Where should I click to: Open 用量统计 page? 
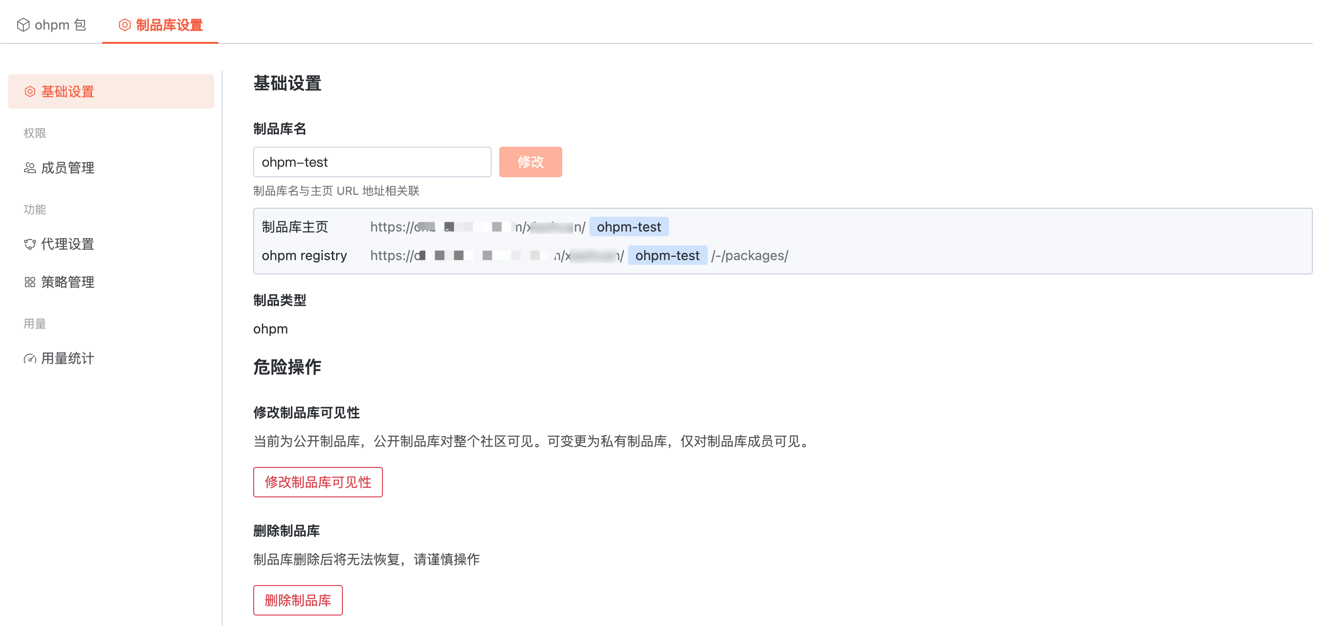[x=67, y=359]
